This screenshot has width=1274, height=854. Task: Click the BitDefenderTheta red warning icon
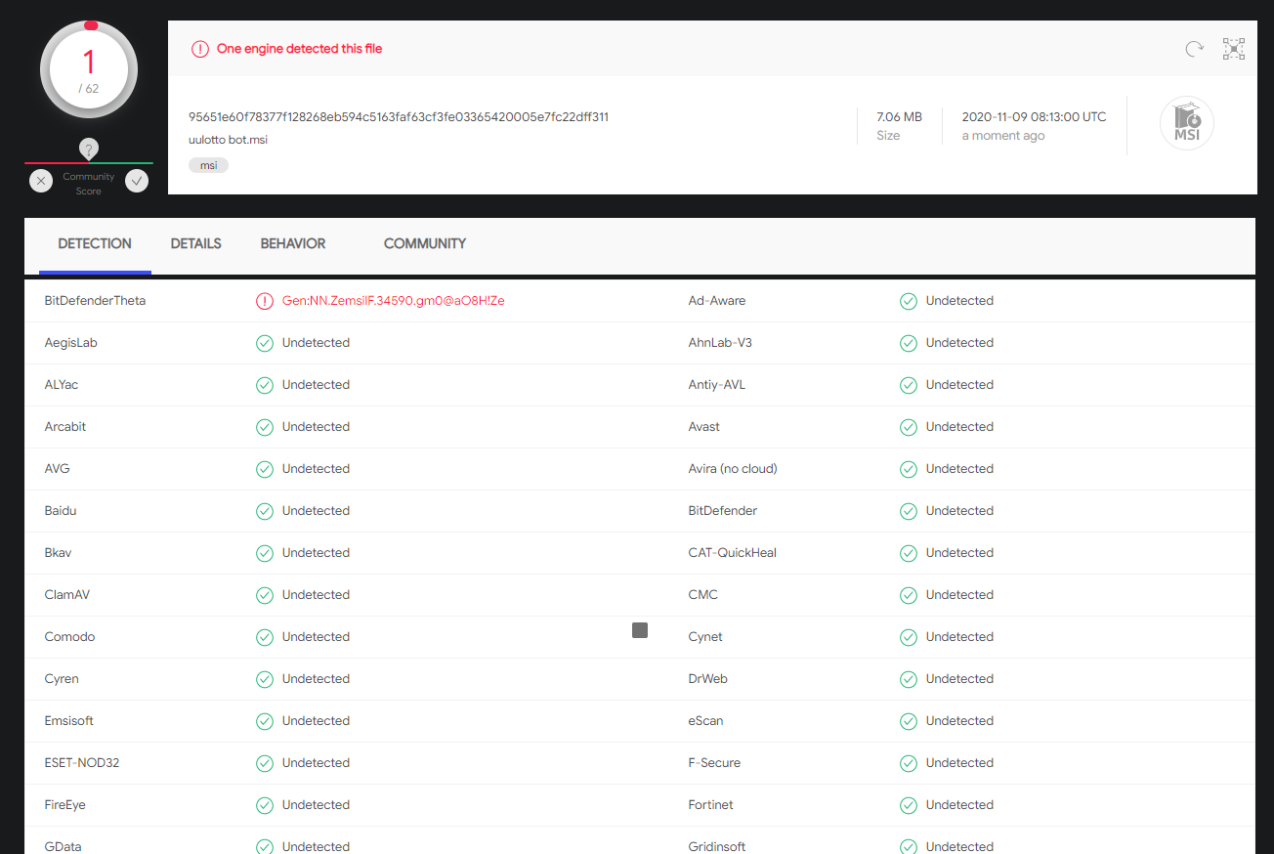264,301
